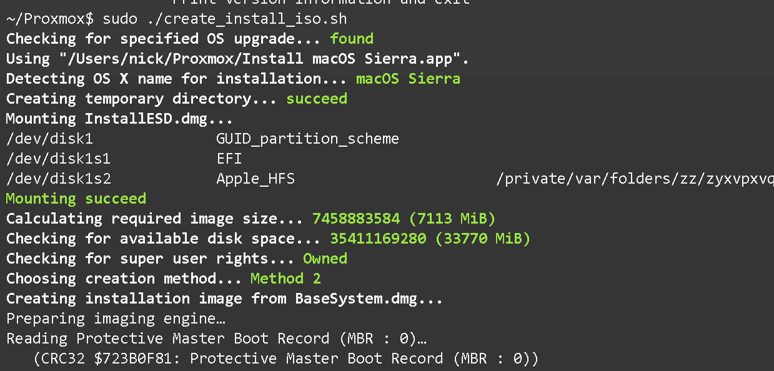Click "Creating temporary directory..." text
The height and width of the screenshot is (371, 774).
tap(142, 99)
